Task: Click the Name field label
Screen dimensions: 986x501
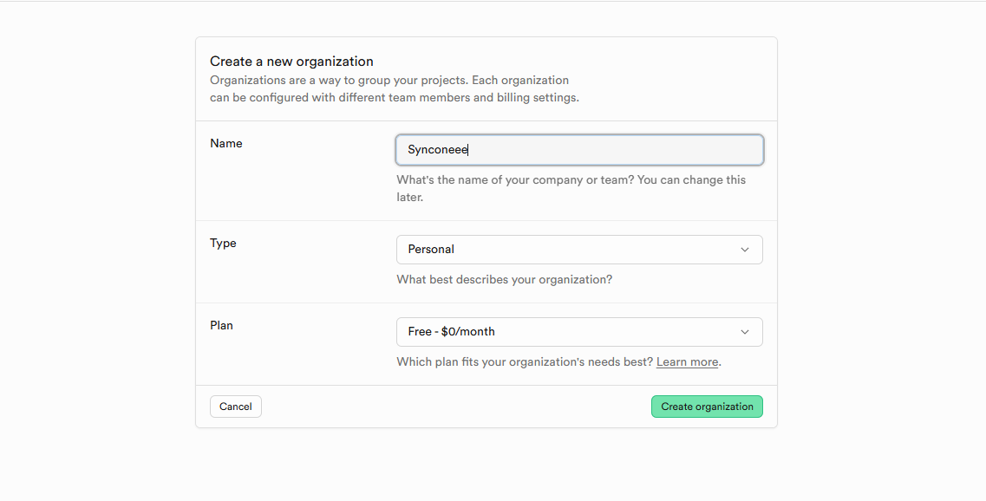Action: click(226, 144)
